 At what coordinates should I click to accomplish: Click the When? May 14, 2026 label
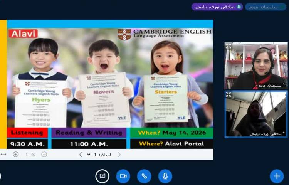coord(172,133)
